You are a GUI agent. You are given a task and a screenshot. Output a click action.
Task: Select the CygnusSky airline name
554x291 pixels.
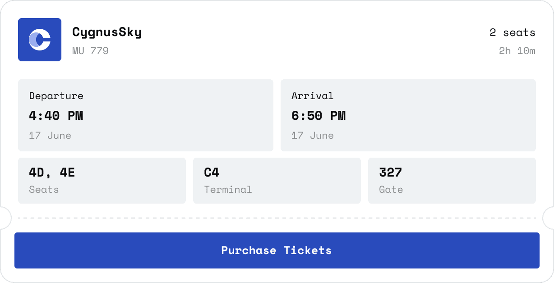coord(107,33)
